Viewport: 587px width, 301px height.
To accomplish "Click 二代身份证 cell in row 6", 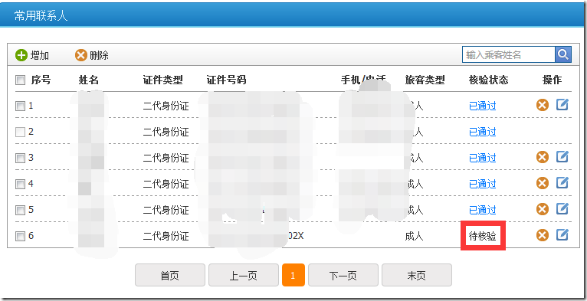I will coord(166,236).
